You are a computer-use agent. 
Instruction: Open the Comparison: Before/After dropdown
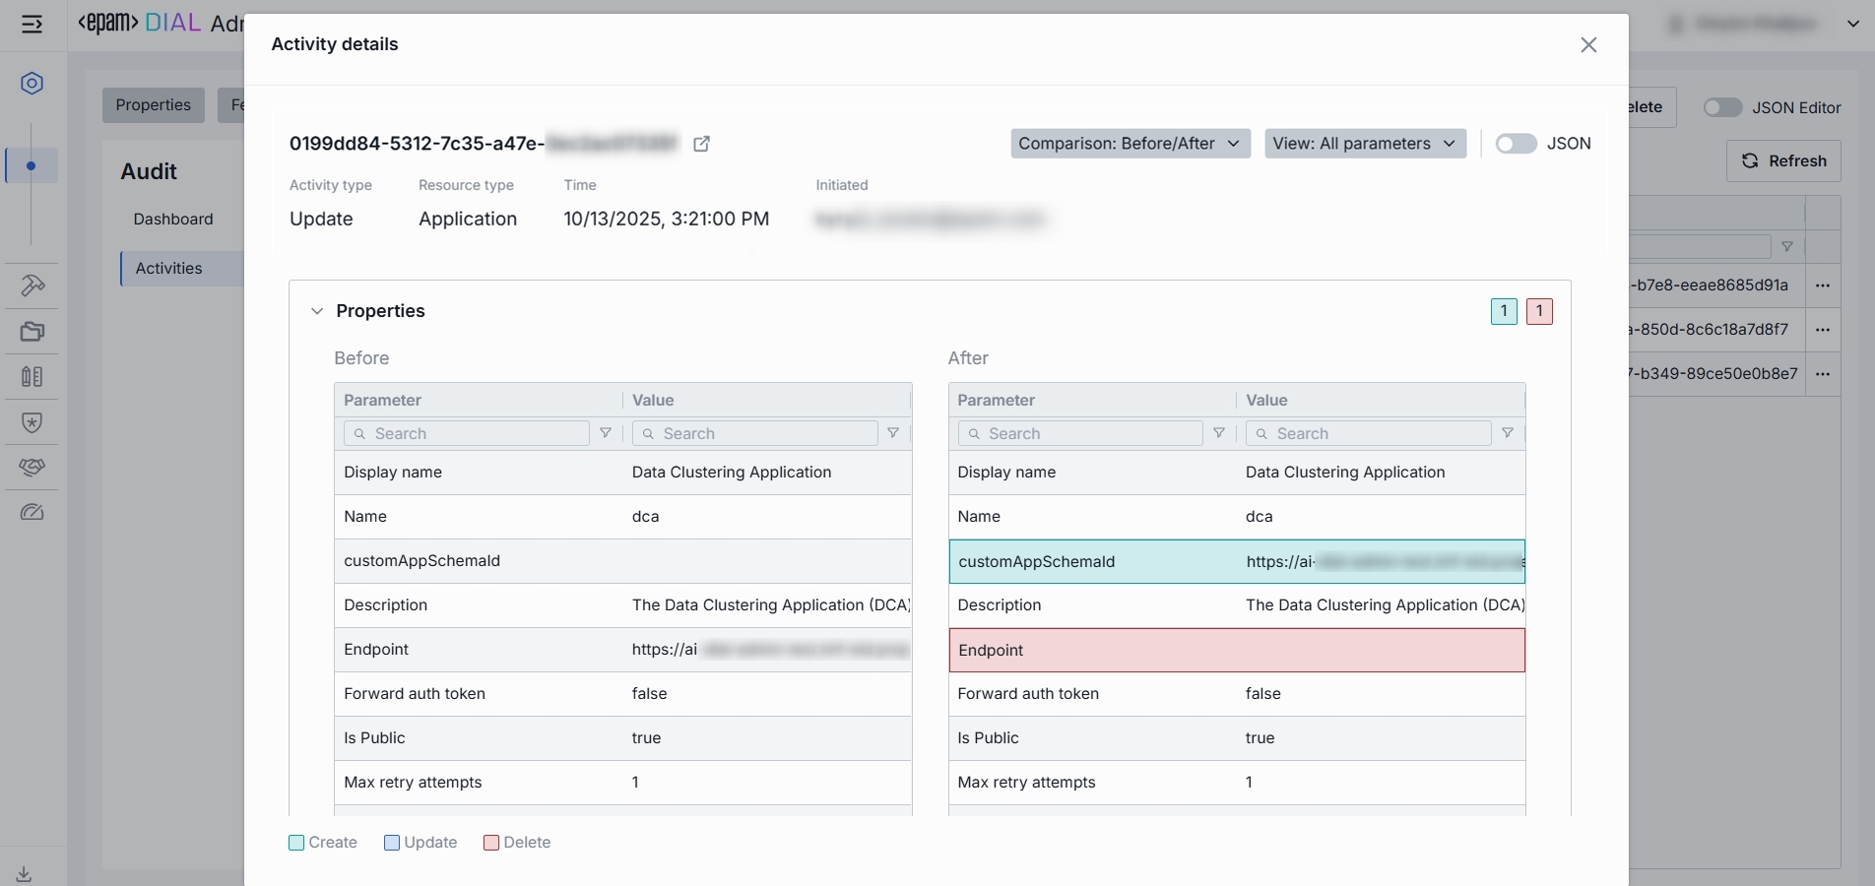pyautogui.click(x=1130, y=144)
